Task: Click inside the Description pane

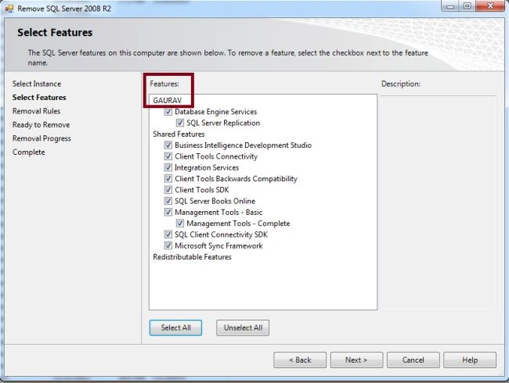Action: [x=439, y=202]
